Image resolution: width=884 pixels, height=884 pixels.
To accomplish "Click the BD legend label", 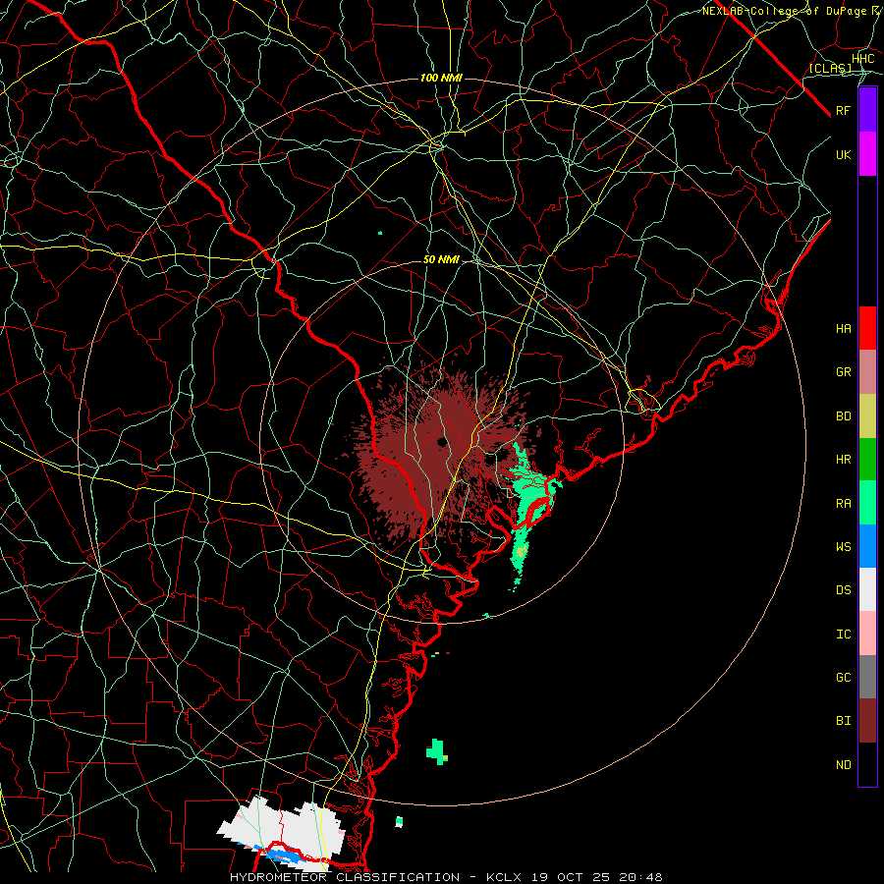I will (843, 416).
